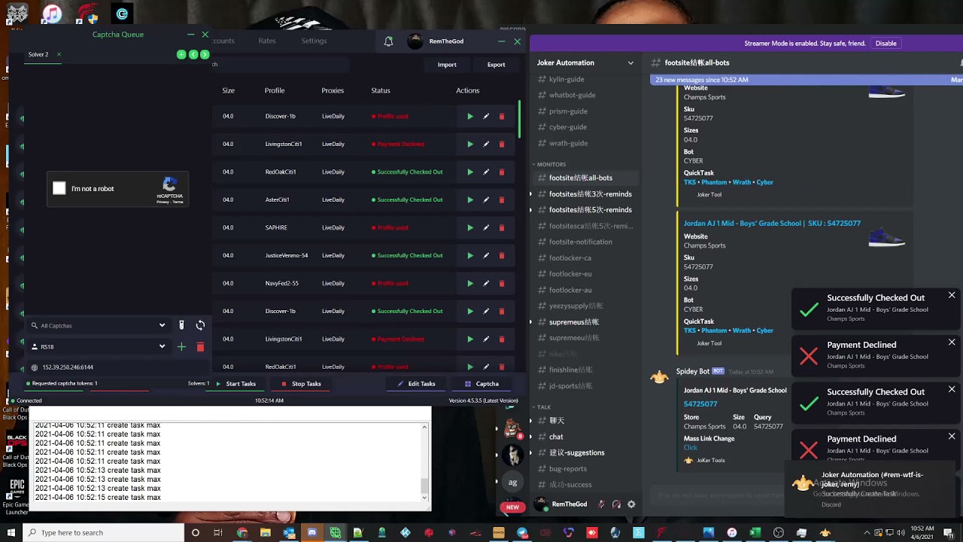Switch to the Solver 2 tab

38,54
